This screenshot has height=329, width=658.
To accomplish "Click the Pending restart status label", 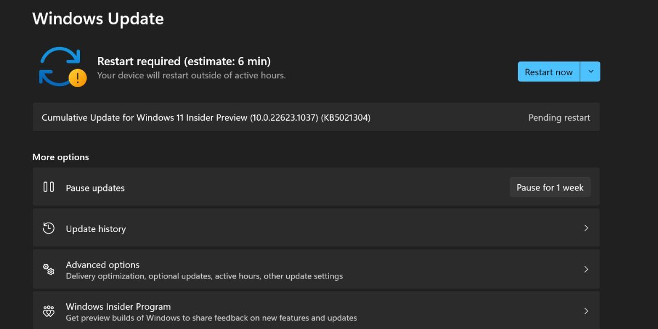I will coord(559,117).
